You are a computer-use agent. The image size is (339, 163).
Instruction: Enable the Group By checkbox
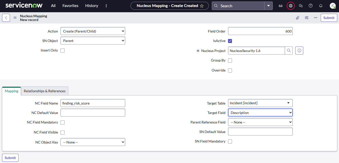(230, 60)
